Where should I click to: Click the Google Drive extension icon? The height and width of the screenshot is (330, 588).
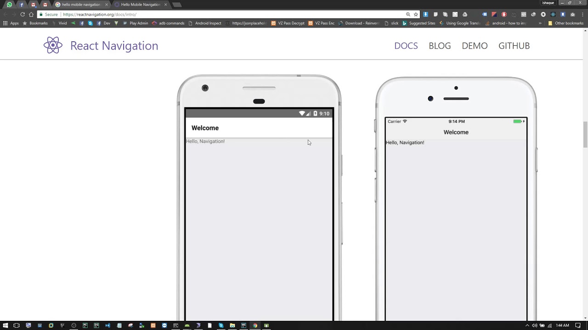(x=465, y=14)
